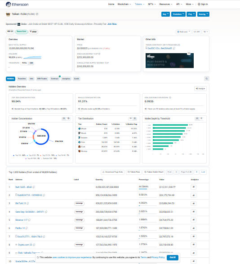240x264 pixels.
Task: Open the Token Holder Chart button
Action: coord(154,172)
